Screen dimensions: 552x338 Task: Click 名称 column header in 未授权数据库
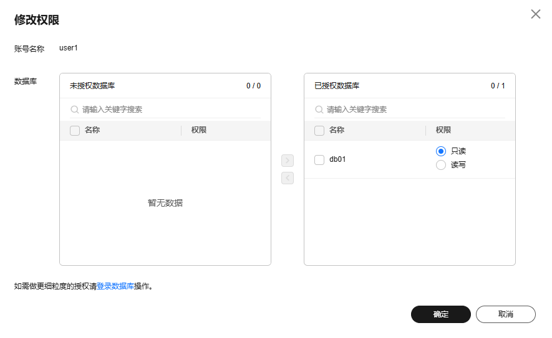tap(92, 130)
